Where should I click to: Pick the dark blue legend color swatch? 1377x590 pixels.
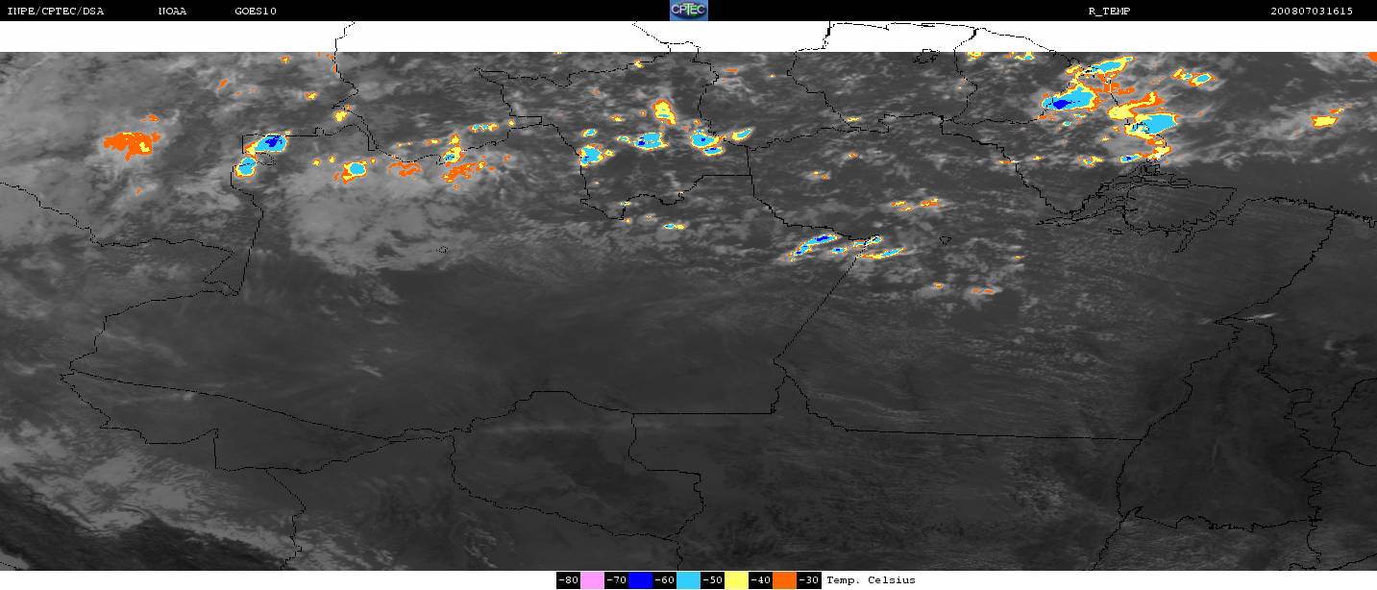640,580
